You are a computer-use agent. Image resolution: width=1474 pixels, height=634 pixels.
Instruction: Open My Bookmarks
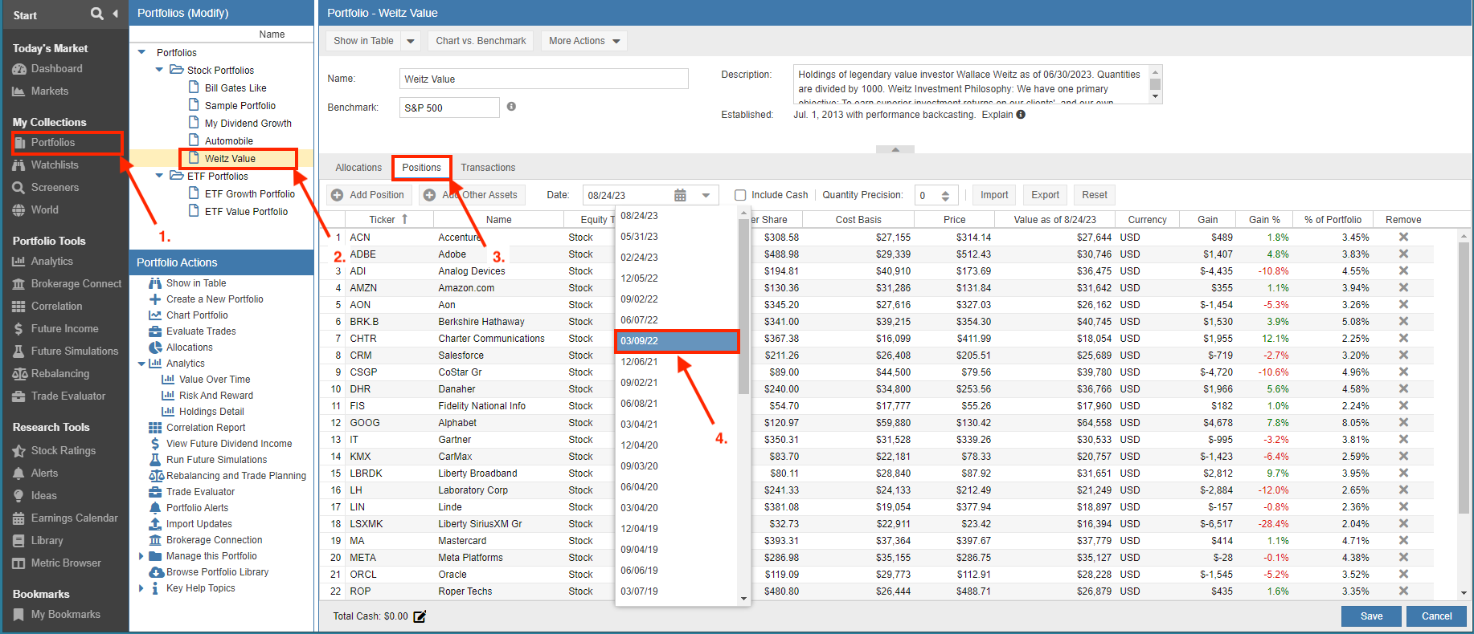coord(65,614)
